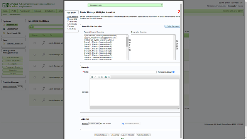
Task: Select 'caceres, luisa maria' in available teachers
Action: point(101,38)
